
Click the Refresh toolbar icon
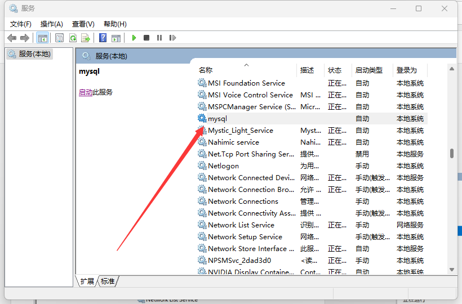pos(73,38)
